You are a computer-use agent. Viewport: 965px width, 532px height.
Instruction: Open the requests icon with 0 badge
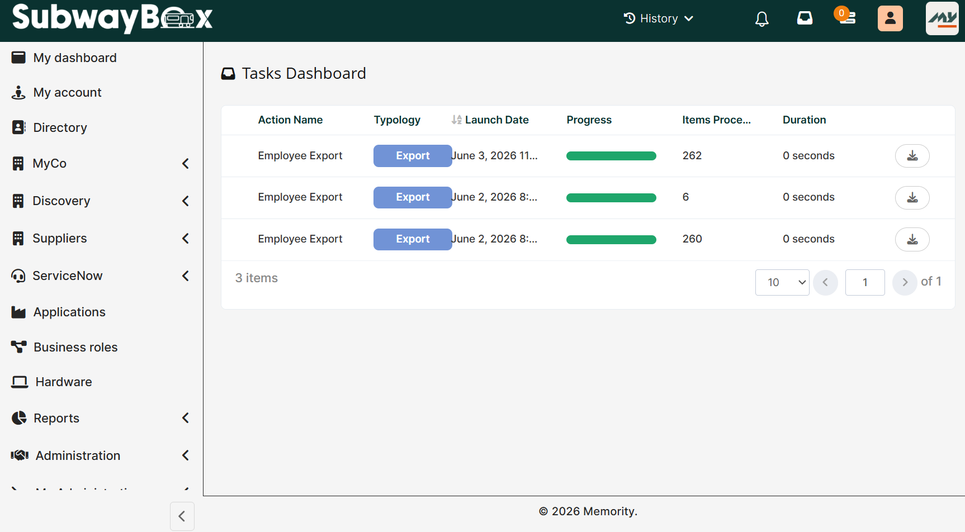(x=845, y=17)
